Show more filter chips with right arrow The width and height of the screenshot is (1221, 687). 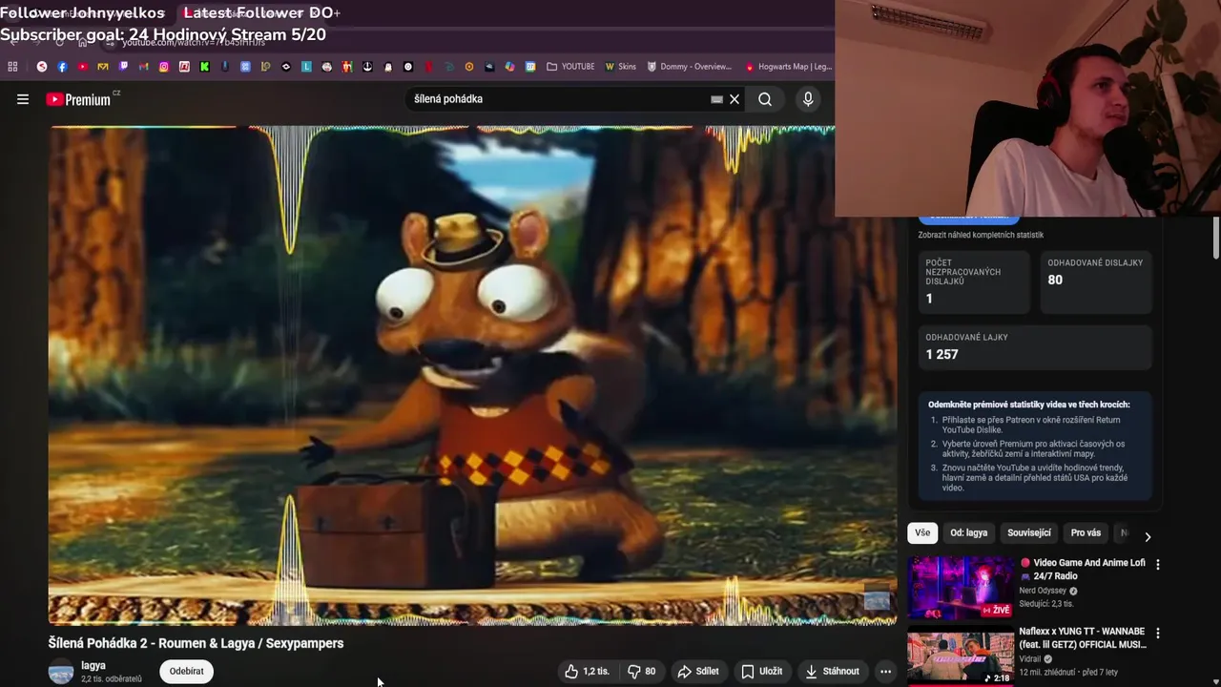tap(1148, 536)
